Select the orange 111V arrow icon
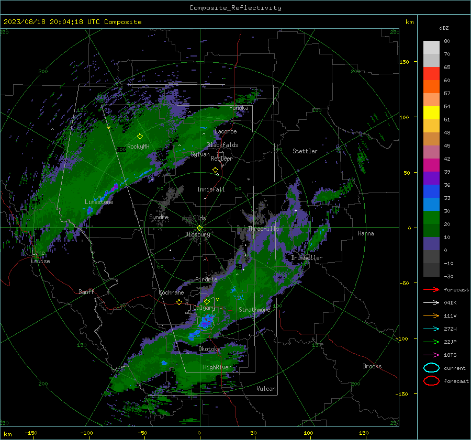The width and height of the screenshot is (471, 440). coord(431,315)
